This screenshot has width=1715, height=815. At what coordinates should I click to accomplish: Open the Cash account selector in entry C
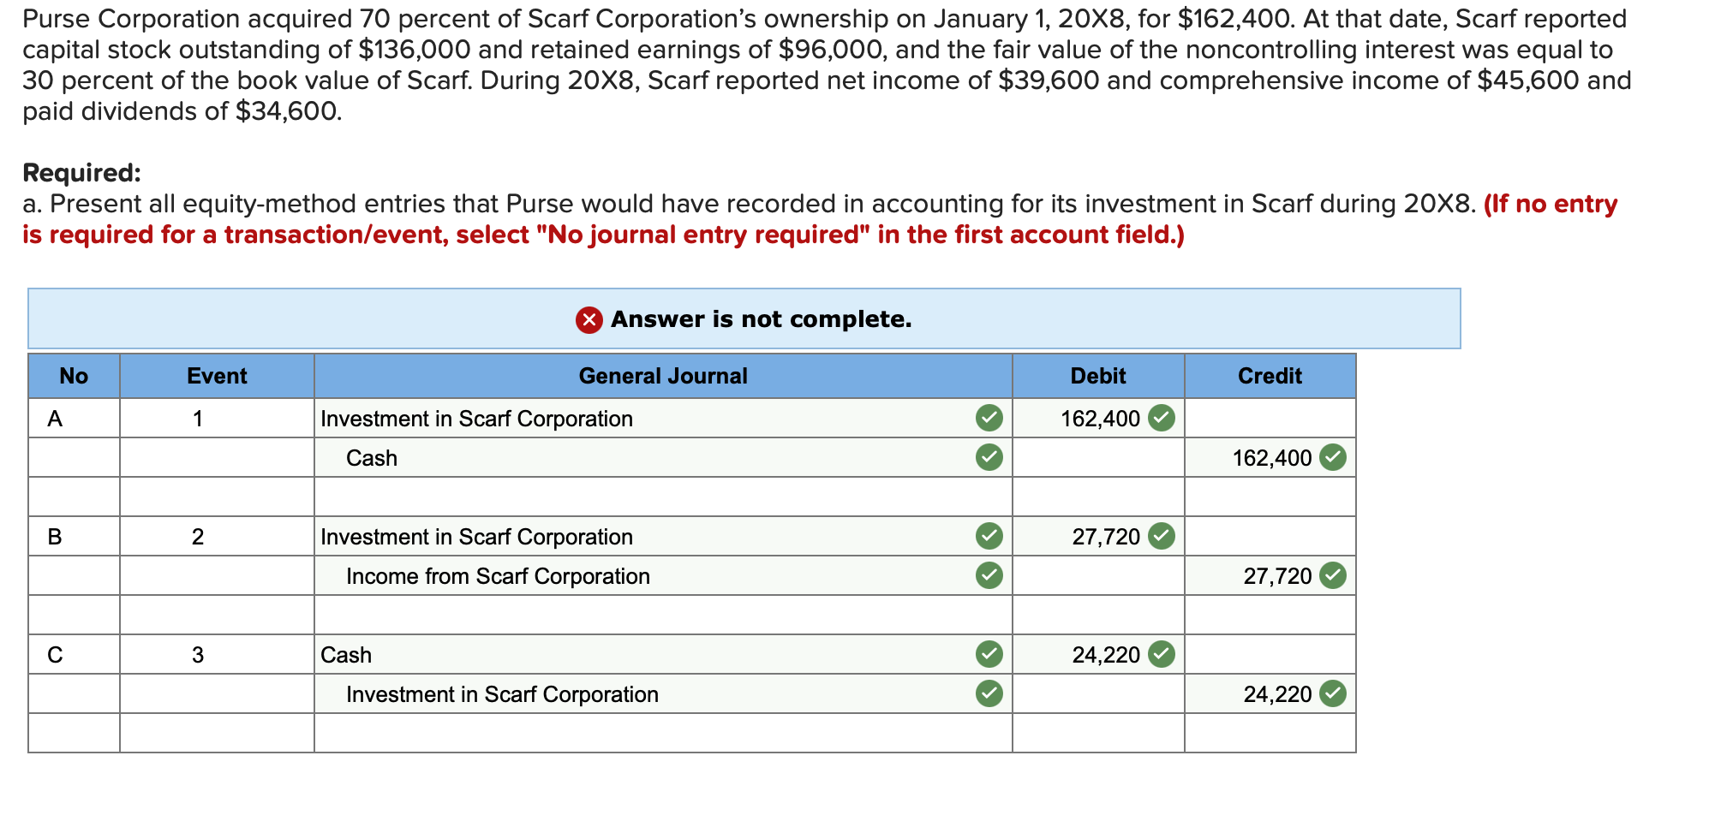point(600,654)
